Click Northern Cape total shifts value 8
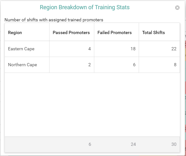Viewport: 186px width, 156px height. click(175, 65)
